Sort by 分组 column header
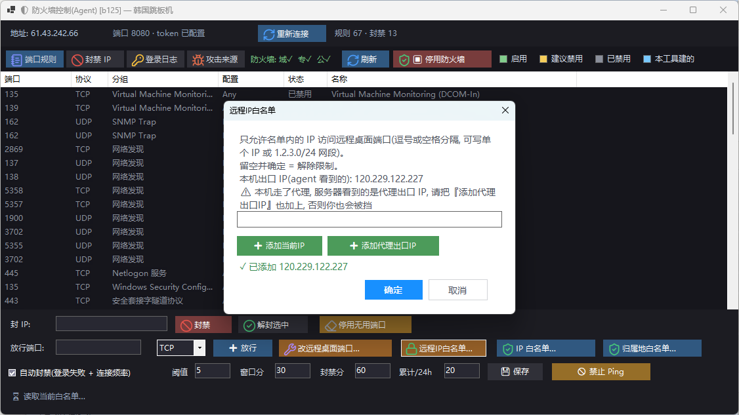The width and height of the screenshot is (739, 415). [x=163, y=79]
